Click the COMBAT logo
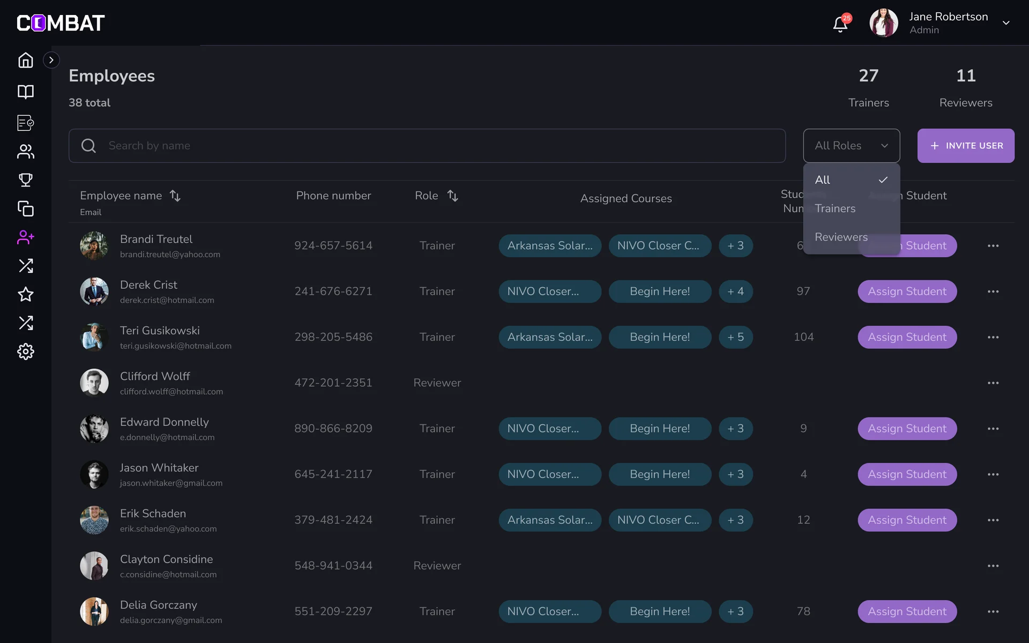The height and width of the screenshot is (643, 1029). click(61, 23)
